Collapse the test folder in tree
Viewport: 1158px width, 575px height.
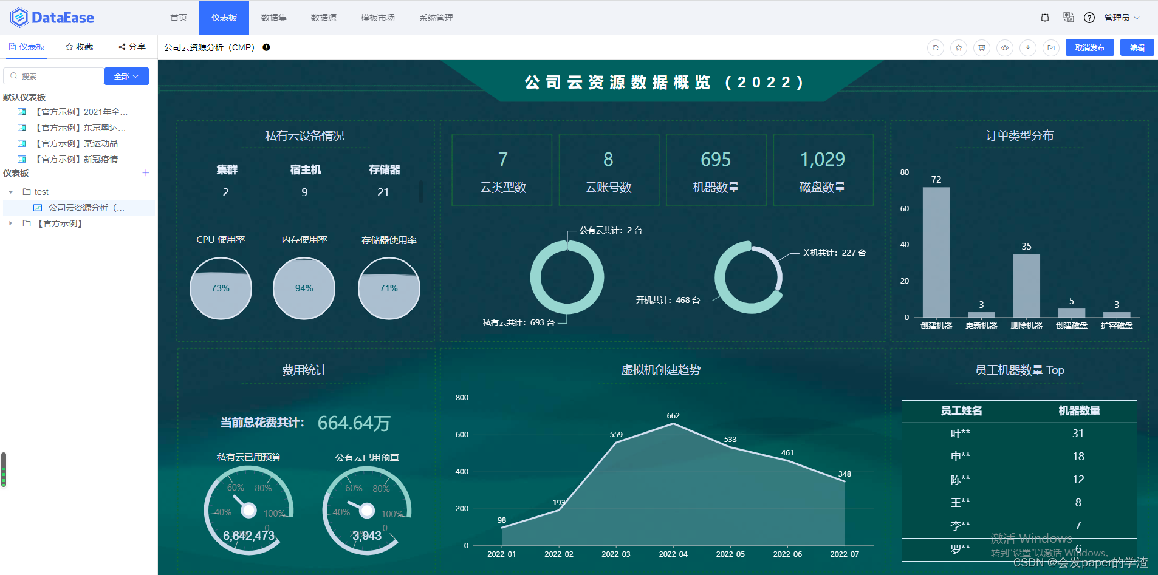[x=10, y=191]
